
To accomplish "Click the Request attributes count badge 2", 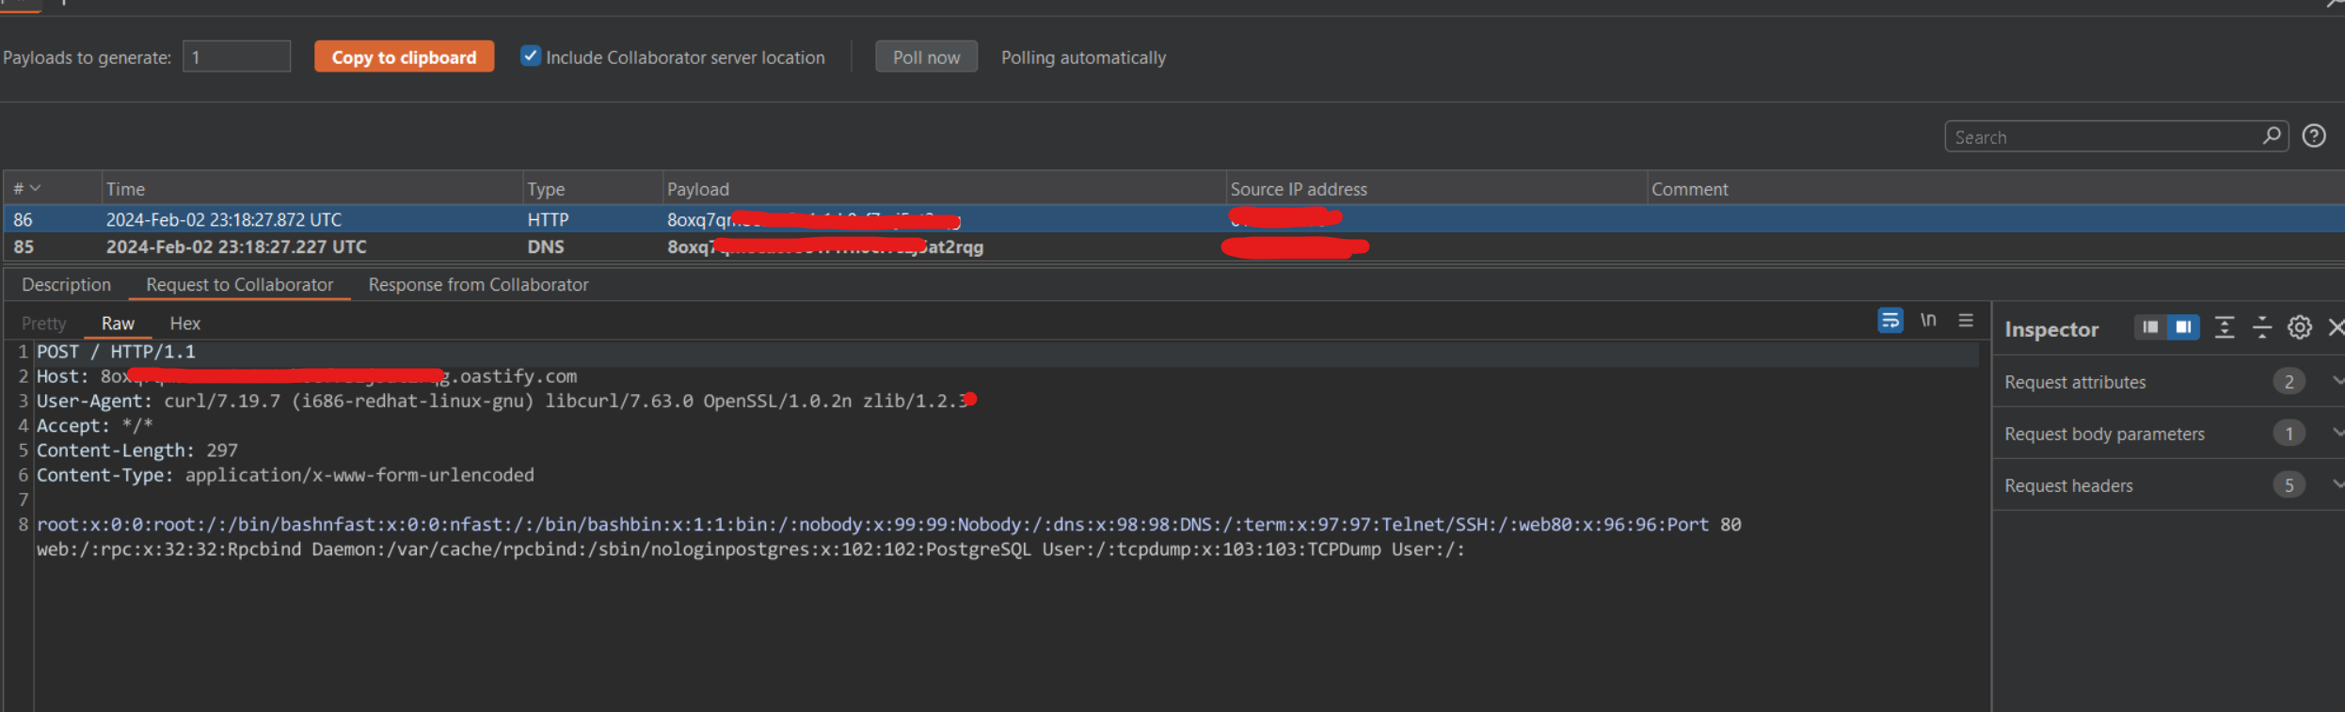I will point(2289,381).
